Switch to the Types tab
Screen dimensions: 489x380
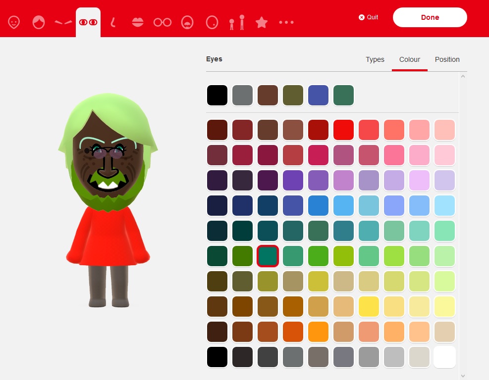375,59
